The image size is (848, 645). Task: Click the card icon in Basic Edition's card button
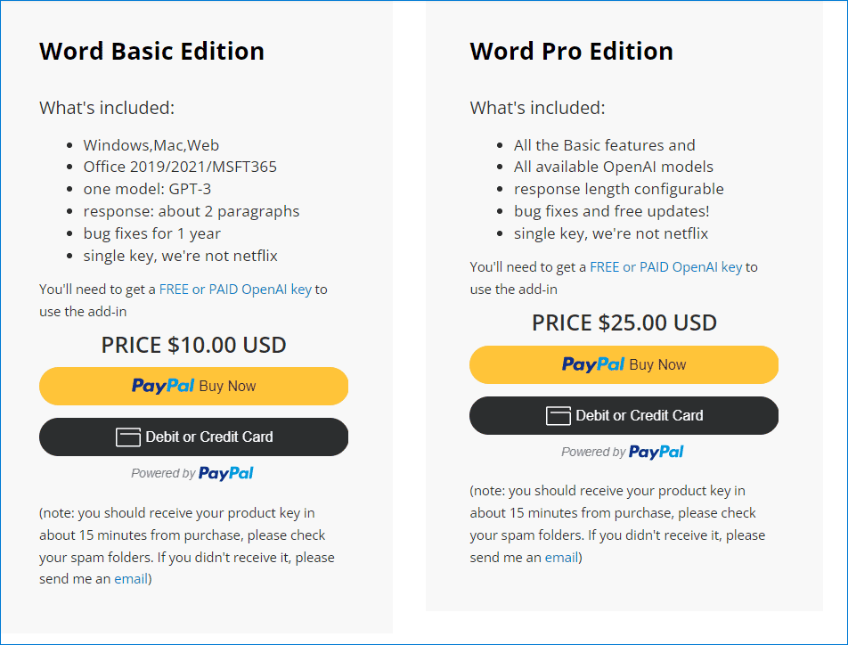(128, 437)
